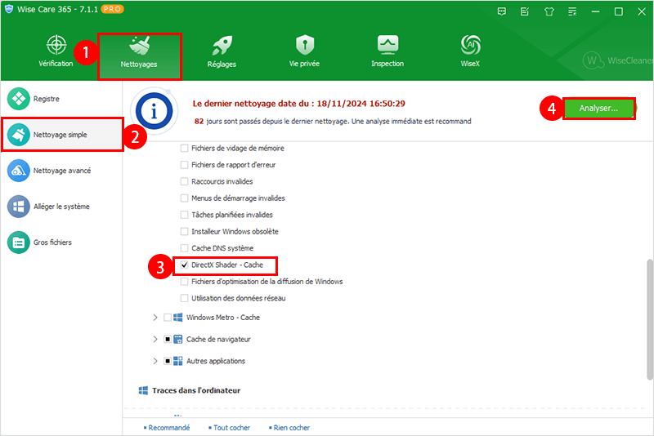Open the Vie privée shield icon
The width and height of the screenshot is (654, 436).
click(305, 45)
